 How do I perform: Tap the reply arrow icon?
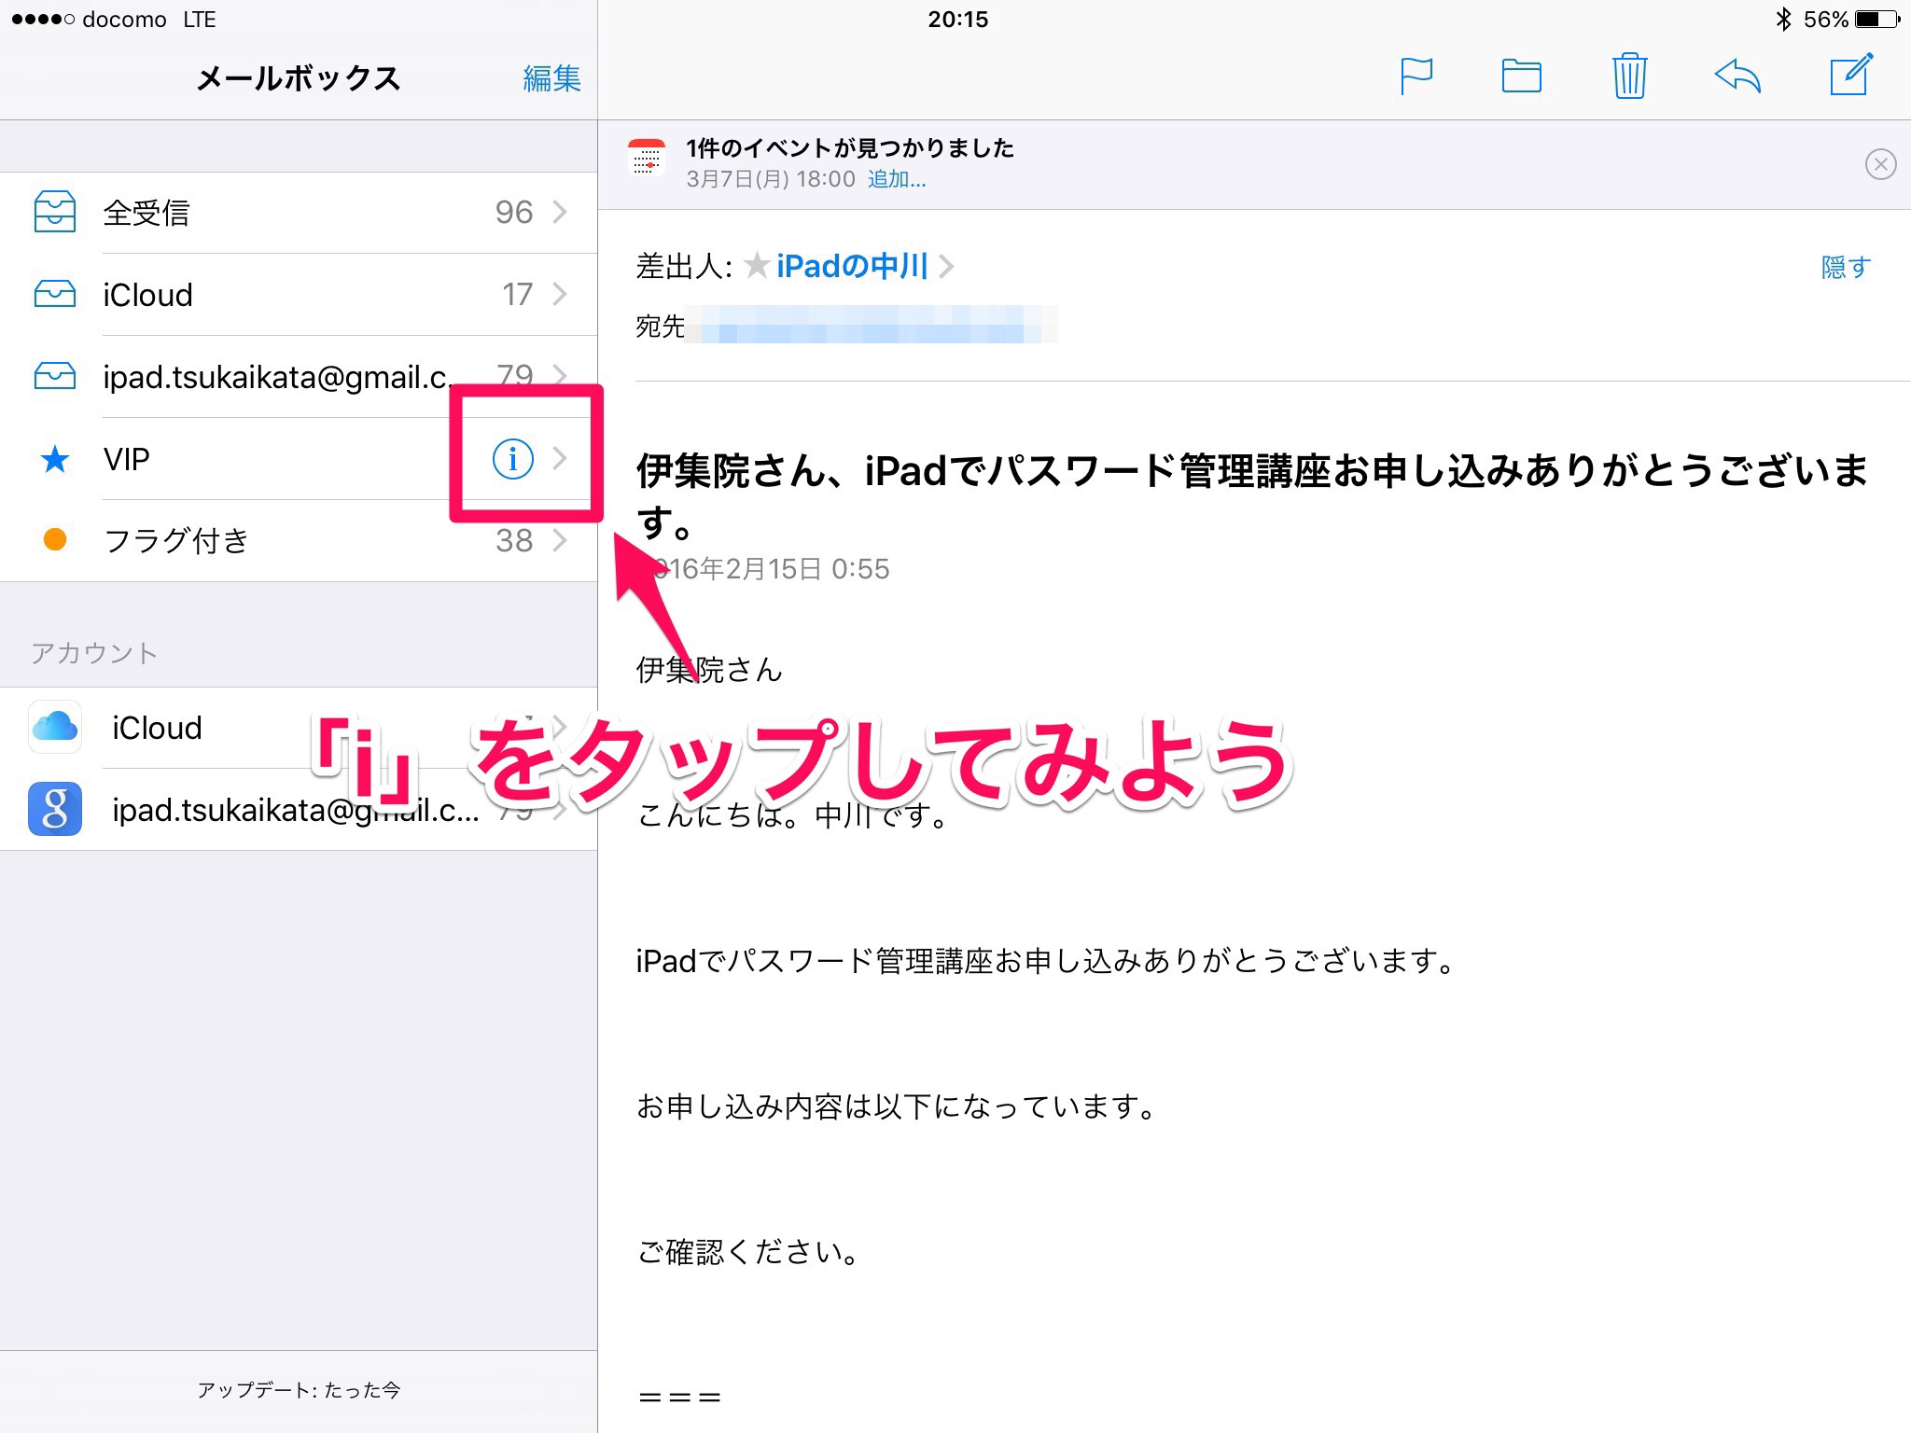point(1737,76)
